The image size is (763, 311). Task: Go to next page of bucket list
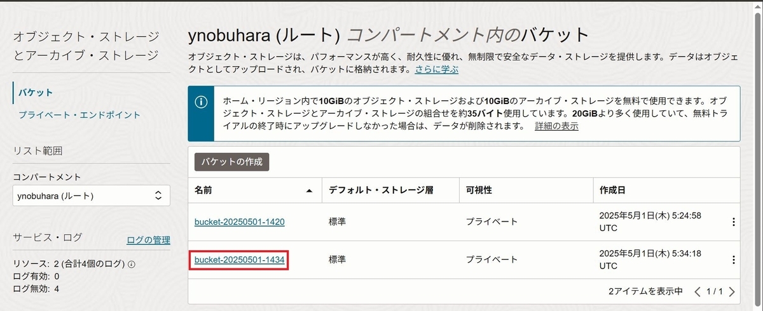[x=732, y=291]
